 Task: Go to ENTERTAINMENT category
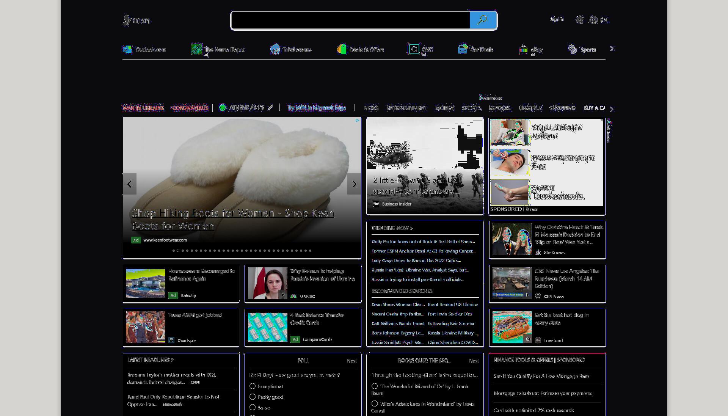coord(406,108)
